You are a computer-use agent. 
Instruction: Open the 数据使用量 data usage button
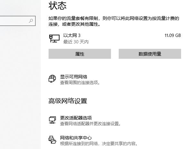(x=150, y=54)
